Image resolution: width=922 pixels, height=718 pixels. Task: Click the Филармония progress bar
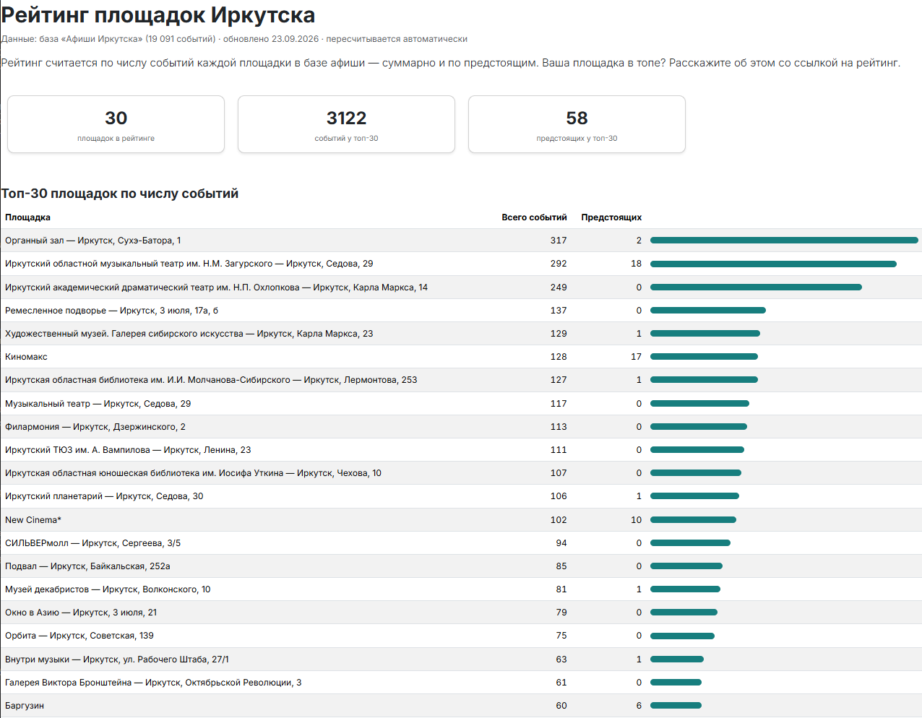point(699,427)
